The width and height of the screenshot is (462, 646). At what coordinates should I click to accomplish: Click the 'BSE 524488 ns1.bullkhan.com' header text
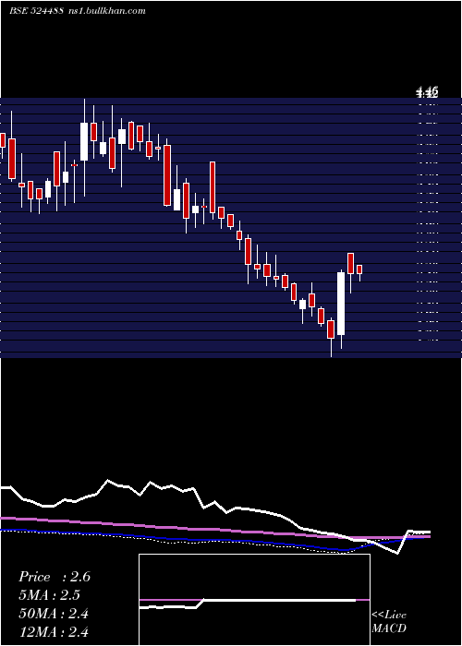click(x=78, y=11)
